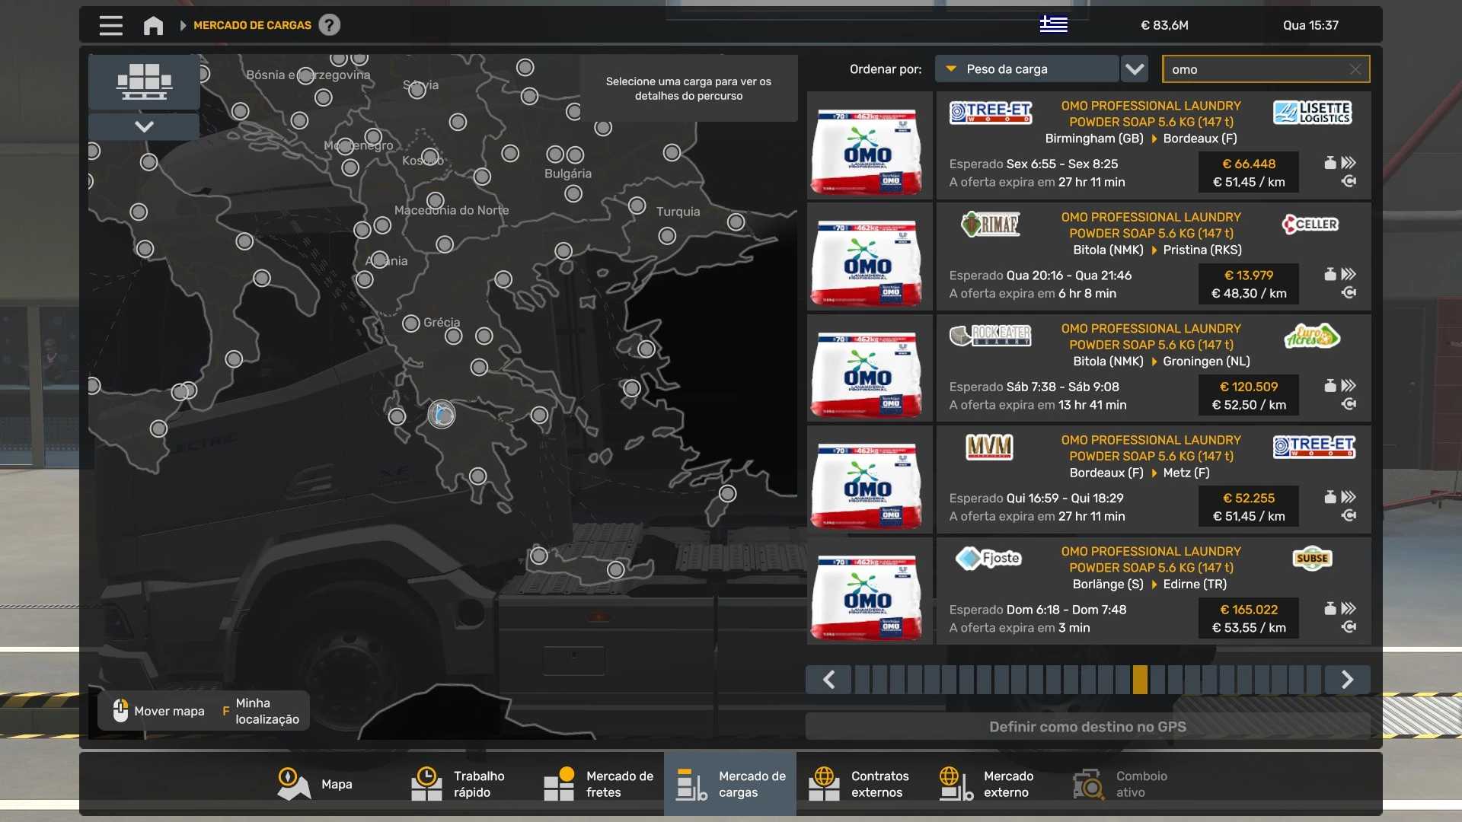Click the Lisette Logistics logo

point(1313,113)
